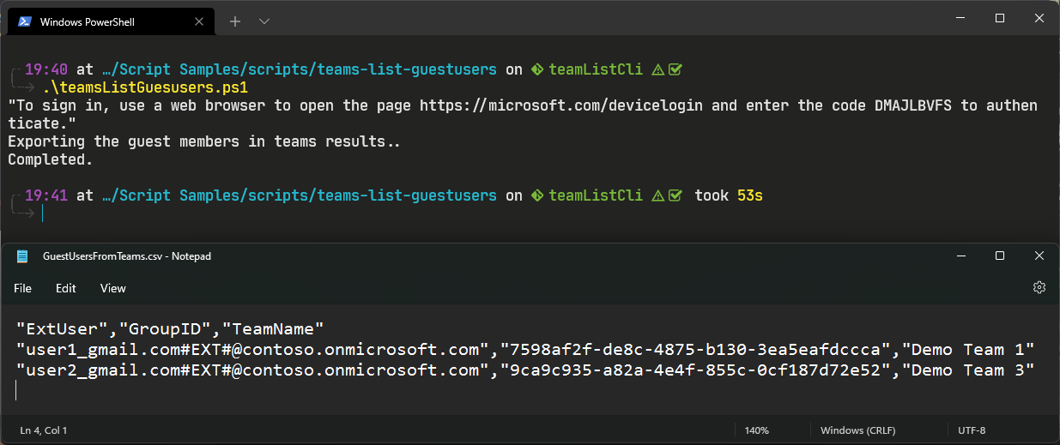Close the Windows Terminal window

point(1039,18)
